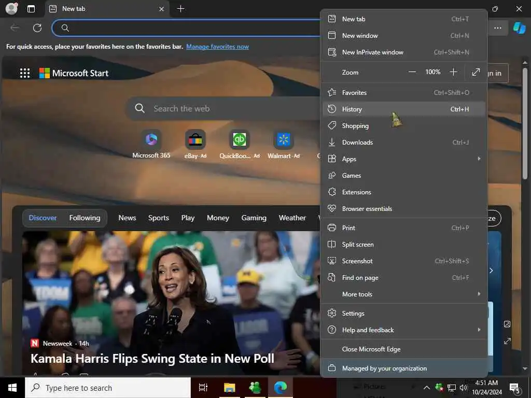This screenshot has height=398, width=531.
Task: Click the Search the web box
Action: 223,109
